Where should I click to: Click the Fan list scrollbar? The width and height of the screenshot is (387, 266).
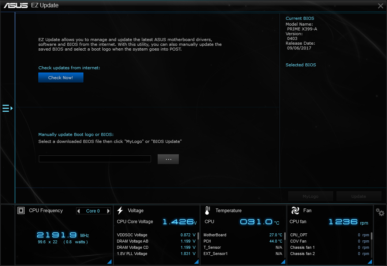tap(371, 236)
